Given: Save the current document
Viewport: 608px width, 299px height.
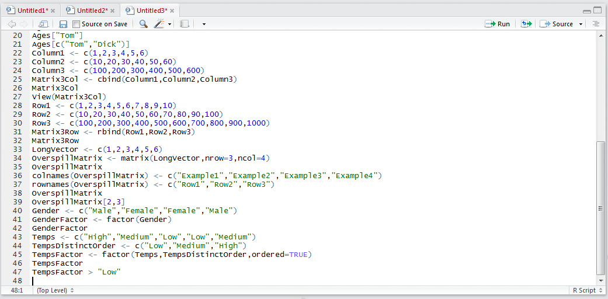Looking at the screenshot, I should point(63,24).
